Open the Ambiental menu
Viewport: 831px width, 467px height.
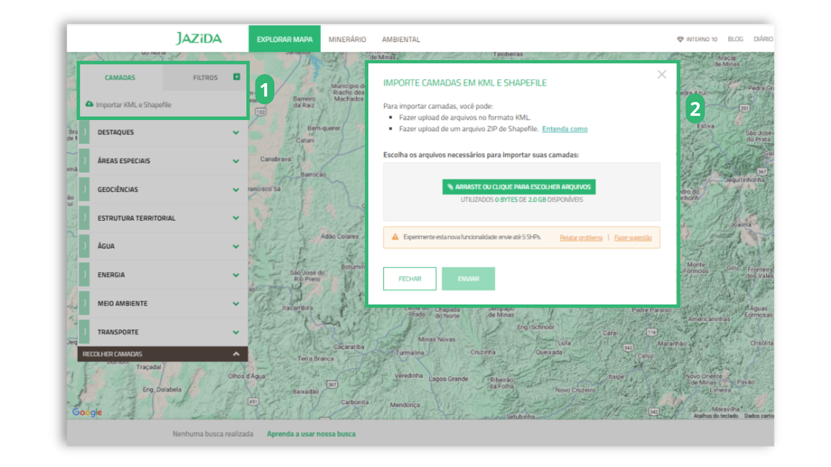[401, 39]
